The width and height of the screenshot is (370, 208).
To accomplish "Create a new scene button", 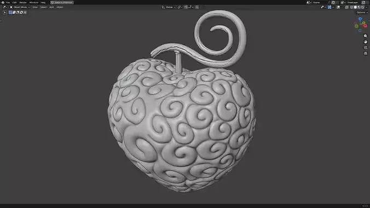I will [x=333, y=2].
